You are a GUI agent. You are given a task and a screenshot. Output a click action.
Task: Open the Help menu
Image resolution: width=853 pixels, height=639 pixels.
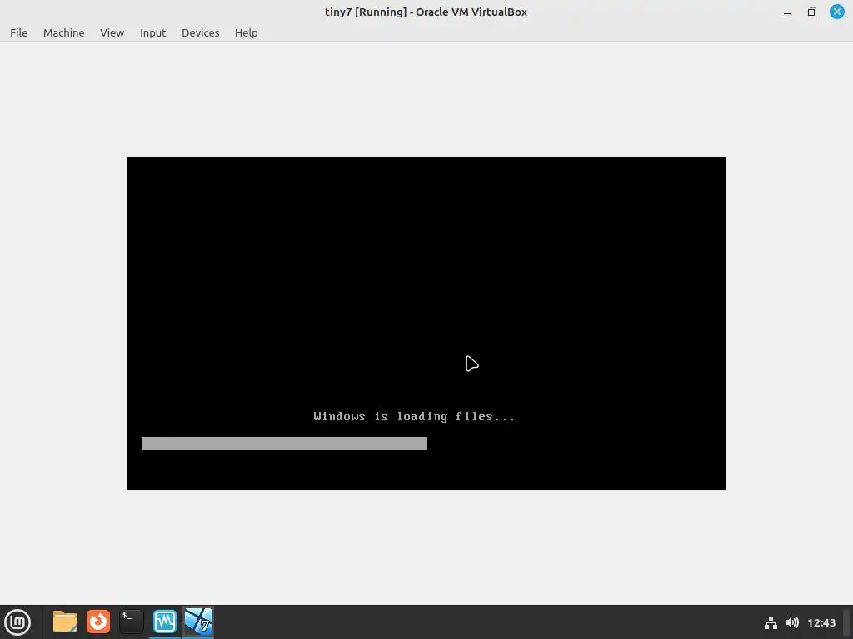(246, 32)
